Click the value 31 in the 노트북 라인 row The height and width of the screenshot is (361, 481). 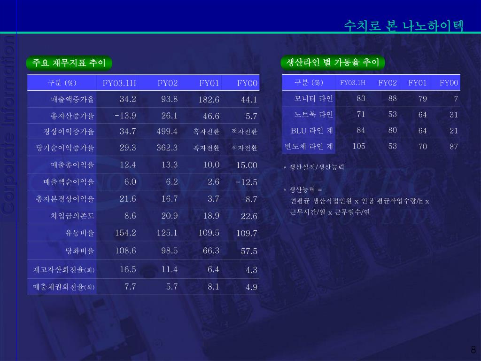pyautogui.click(x=454, y=115)
